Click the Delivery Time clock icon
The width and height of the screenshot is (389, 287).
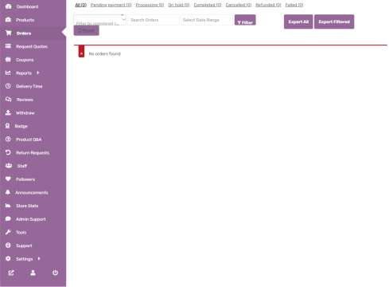8,86
